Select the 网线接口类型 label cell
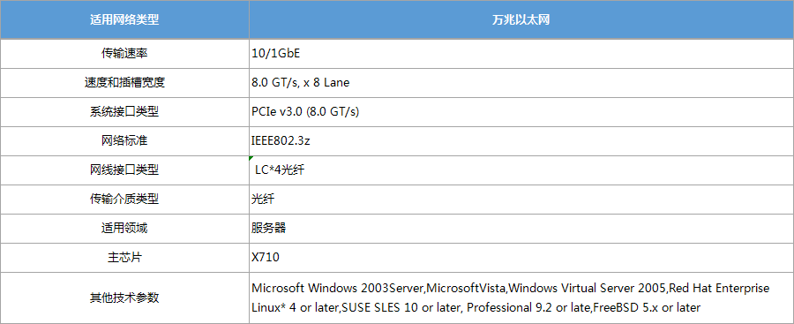The image size is (794, 324). pyautogui.click(x=124, y=170)
